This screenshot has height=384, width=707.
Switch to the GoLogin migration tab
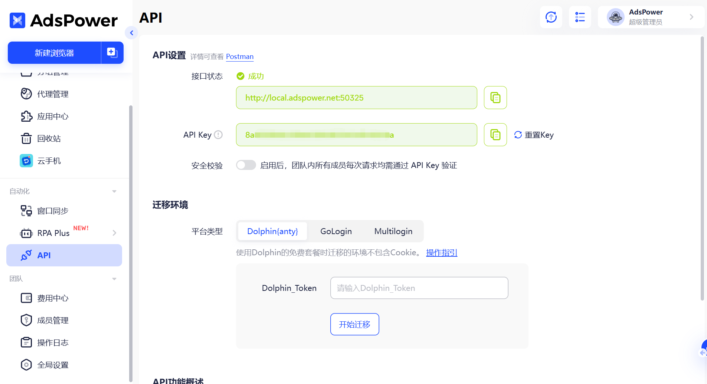click(336, 231)
